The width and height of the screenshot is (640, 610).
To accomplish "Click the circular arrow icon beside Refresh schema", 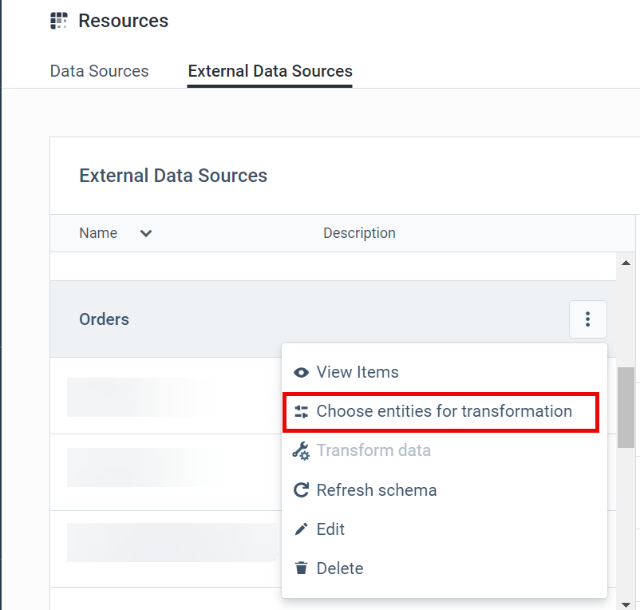I will pyautogui.click(x=301, y=490).
